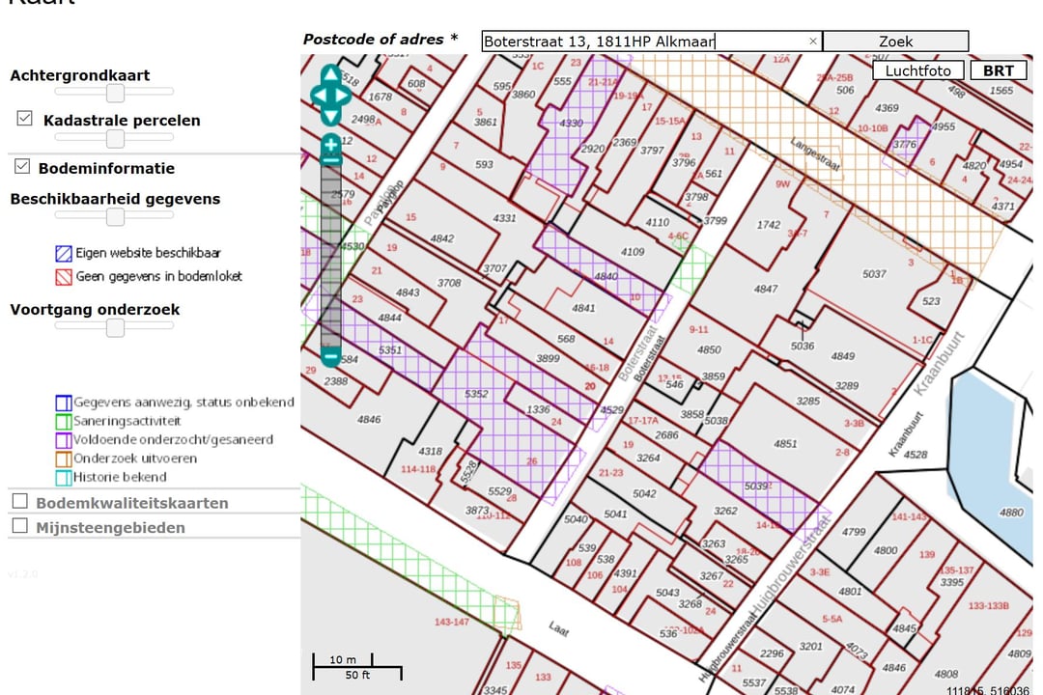Image resolution: width=1043 pixels, height=695 pixels.
Task: Select parcel 593 on the map
Action: click(484, 163)
